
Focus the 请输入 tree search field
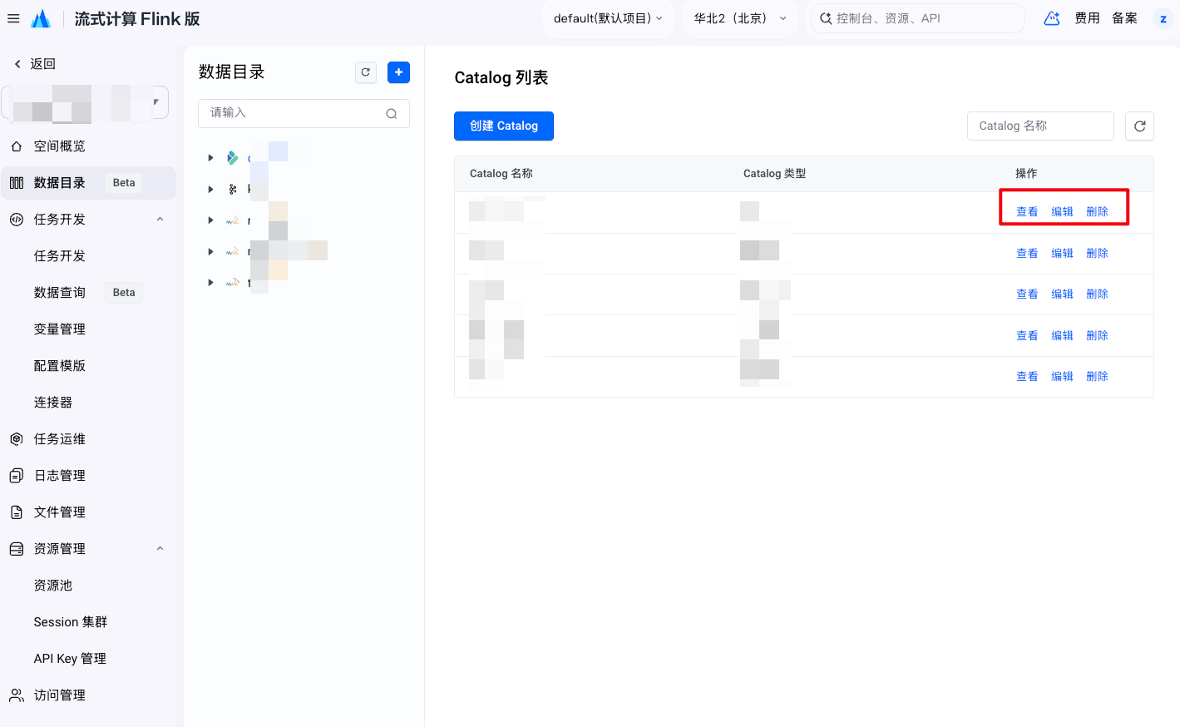pos(304,113)
